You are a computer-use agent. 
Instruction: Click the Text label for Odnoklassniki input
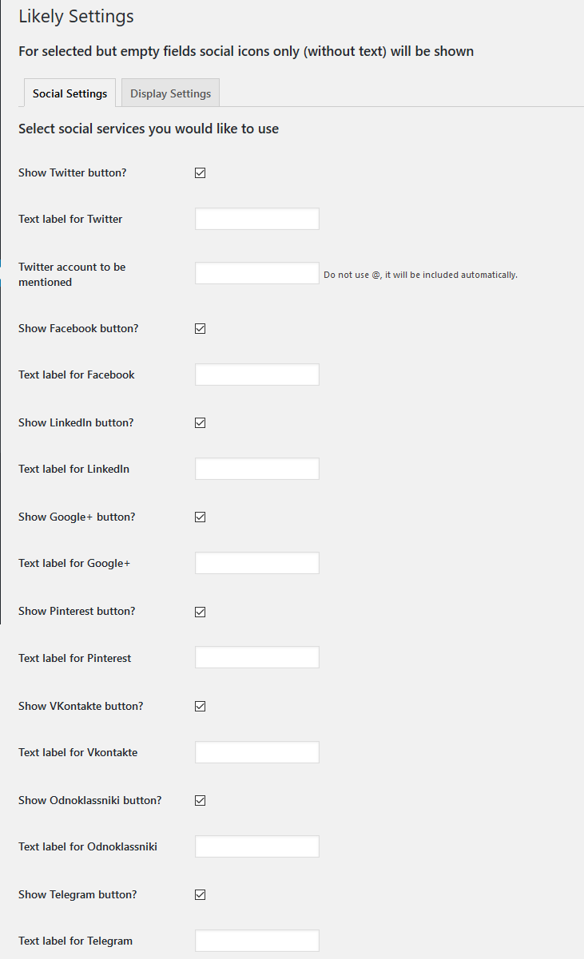(257, 846)
